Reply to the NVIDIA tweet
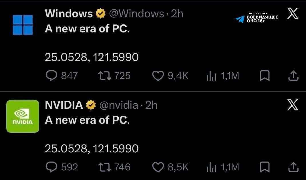Image resolution: width=306 pixels, height=180 pixels. 51,167
